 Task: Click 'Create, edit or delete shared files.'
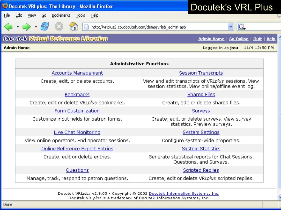[201, 103]
